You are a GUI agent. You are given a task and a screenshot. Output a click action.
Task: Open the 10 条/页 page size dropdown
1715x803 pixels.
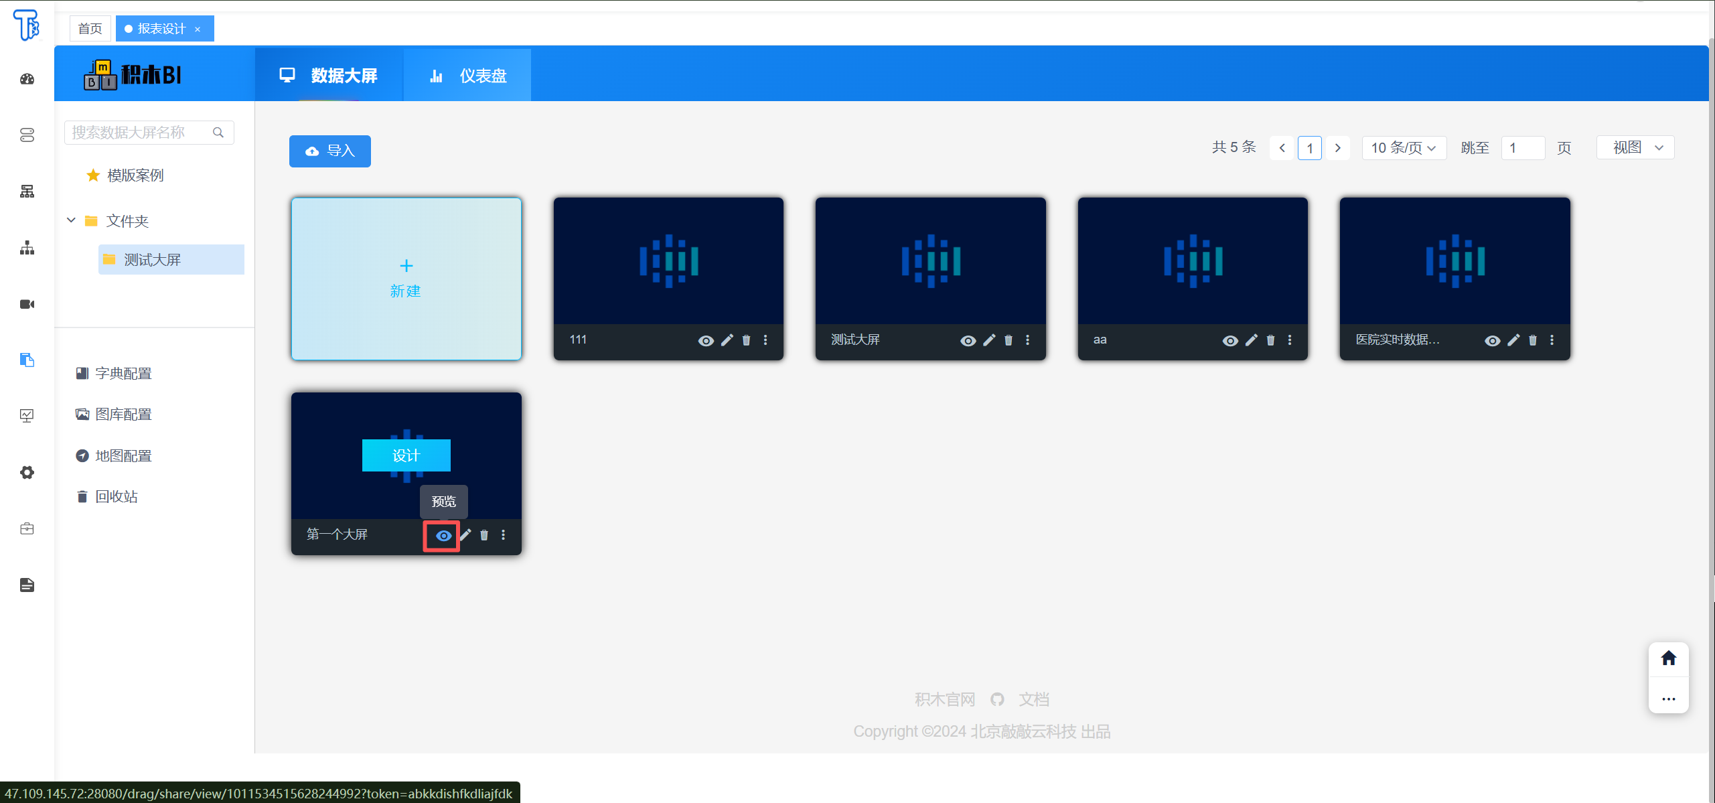1403,148
